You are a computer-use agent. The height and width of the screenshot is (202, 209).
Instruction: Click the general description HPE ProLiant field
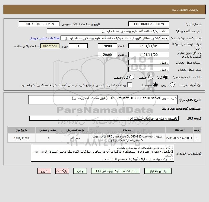click(103, 100)
